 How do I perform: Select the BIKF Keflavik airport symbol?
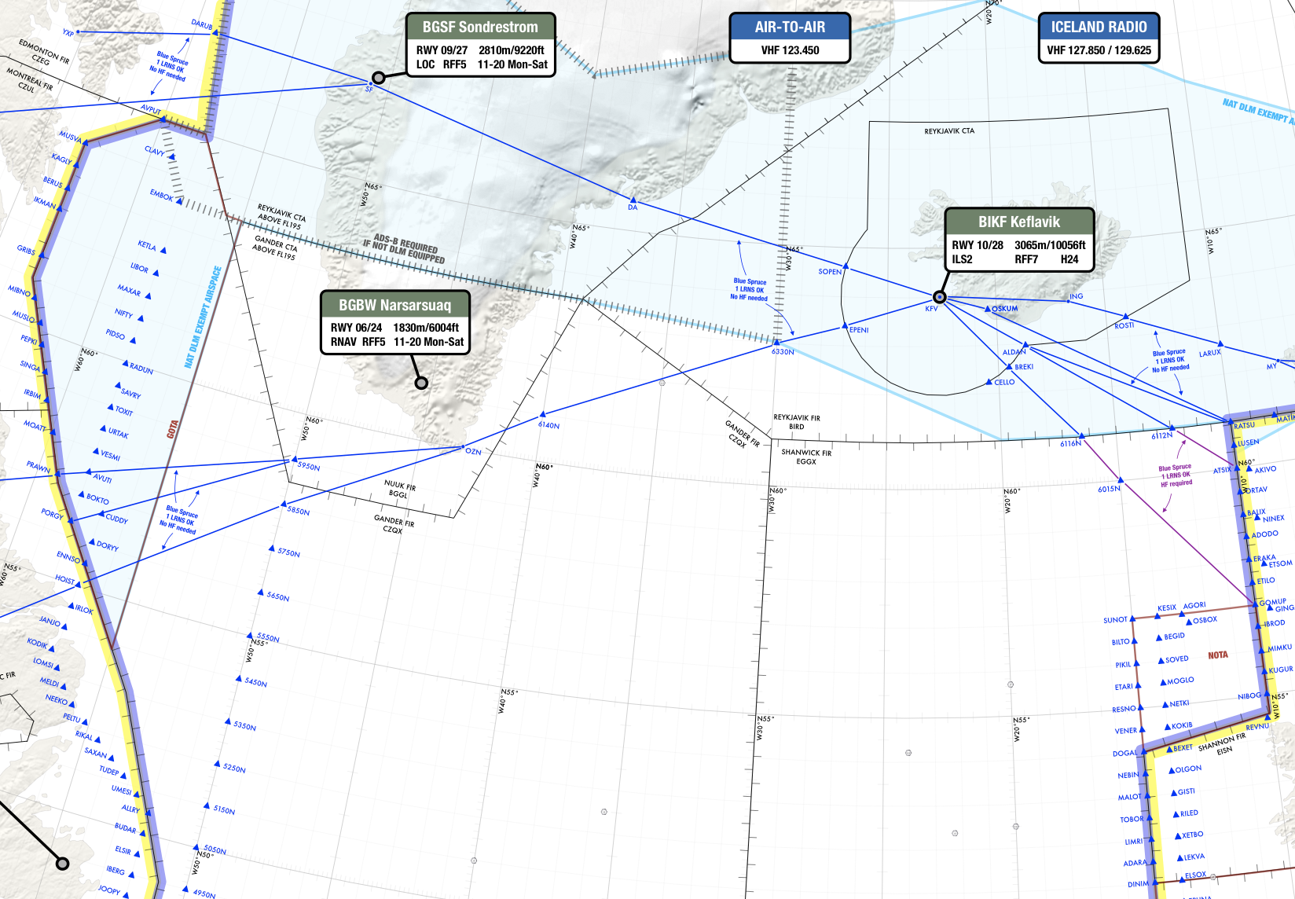pos(939,297)
